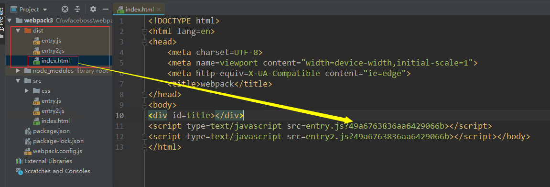Click the node_modules folder icon
The height and width of the screenshot is (187, 550).
(28, 71)
